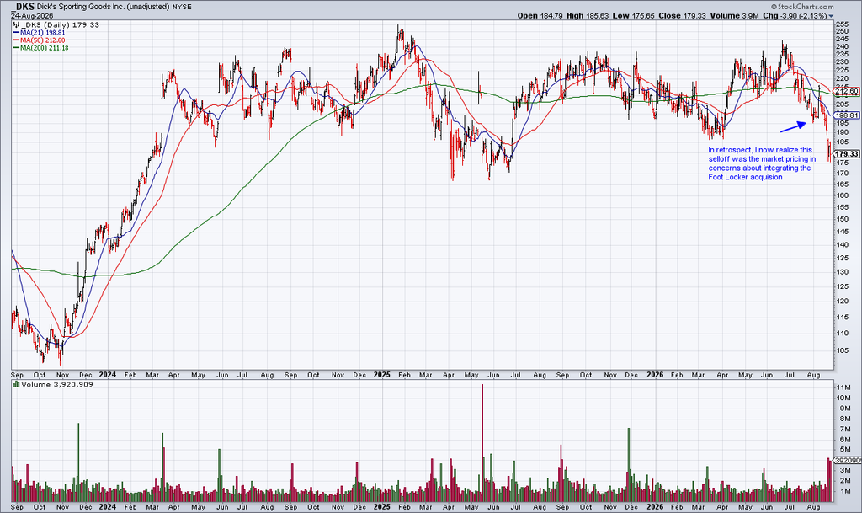Open the StockCharts.com watermark link
The height and width of the screenshot is (513, 862).
tap(806, 7)
